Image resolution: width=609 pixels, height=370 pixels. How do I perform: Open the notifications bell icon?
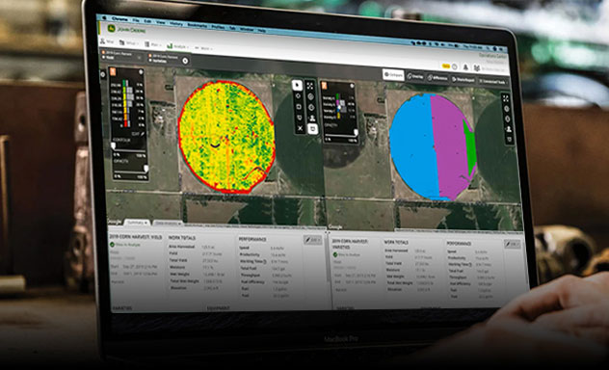pyautogui.click(x=465, y=67)
